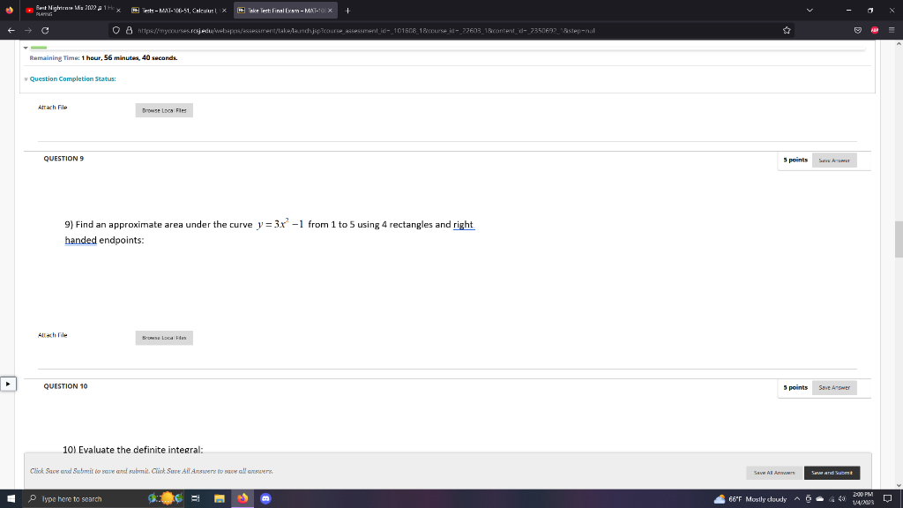Click the OneDrive cloud tray icon
The height and width of the screenshot is (508, 903).
point(819,499)
